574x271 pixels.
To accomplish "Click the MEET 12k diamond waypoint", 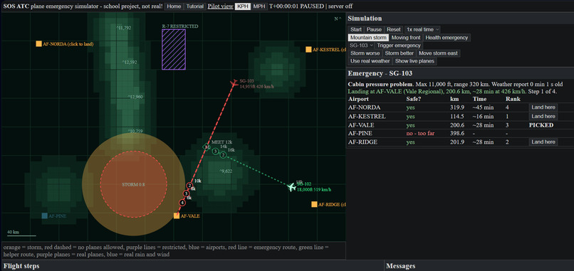I will 207,147.
